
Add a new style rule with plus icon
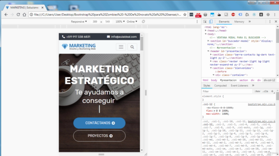[x=272, y=91]
